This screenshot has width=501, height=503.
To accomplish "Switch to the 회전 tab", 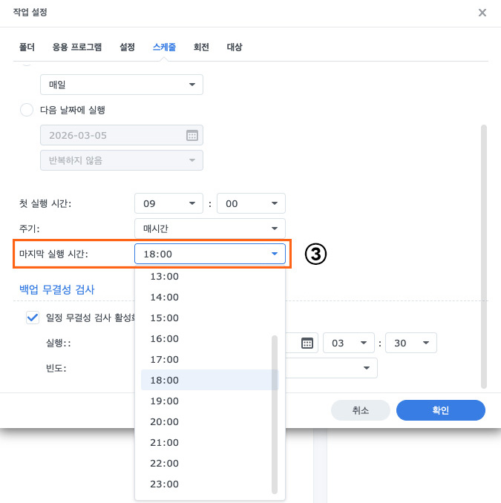I will point(201,47).
